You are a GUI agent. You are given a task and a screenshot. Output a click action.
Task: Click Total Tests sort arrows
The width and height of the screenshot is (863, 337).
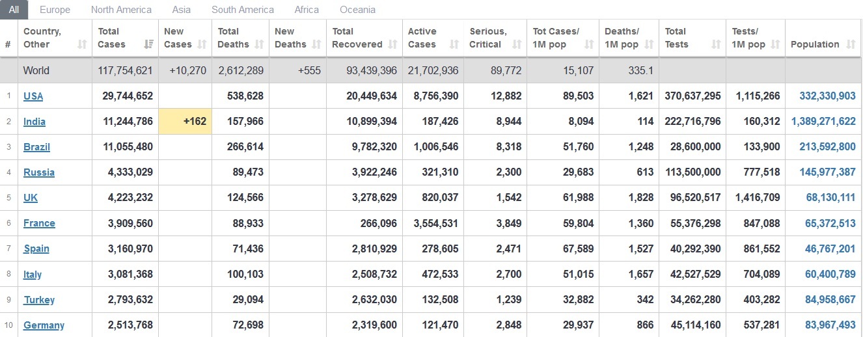pos(716,44)
